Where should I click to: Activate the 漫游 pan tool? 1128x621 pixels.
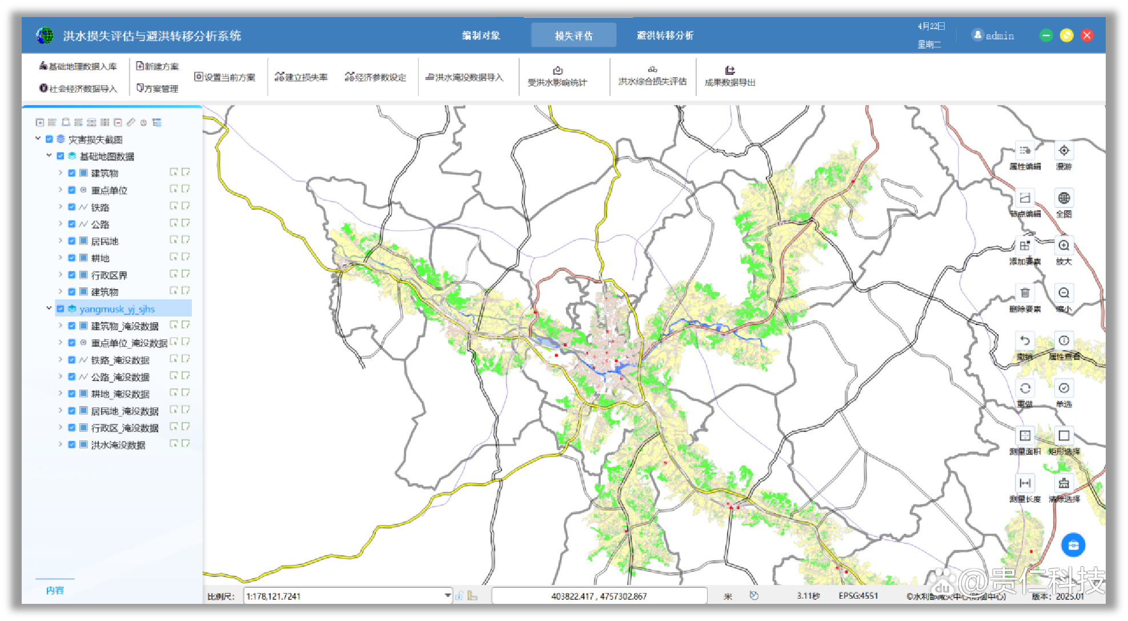coord(1063,157)
